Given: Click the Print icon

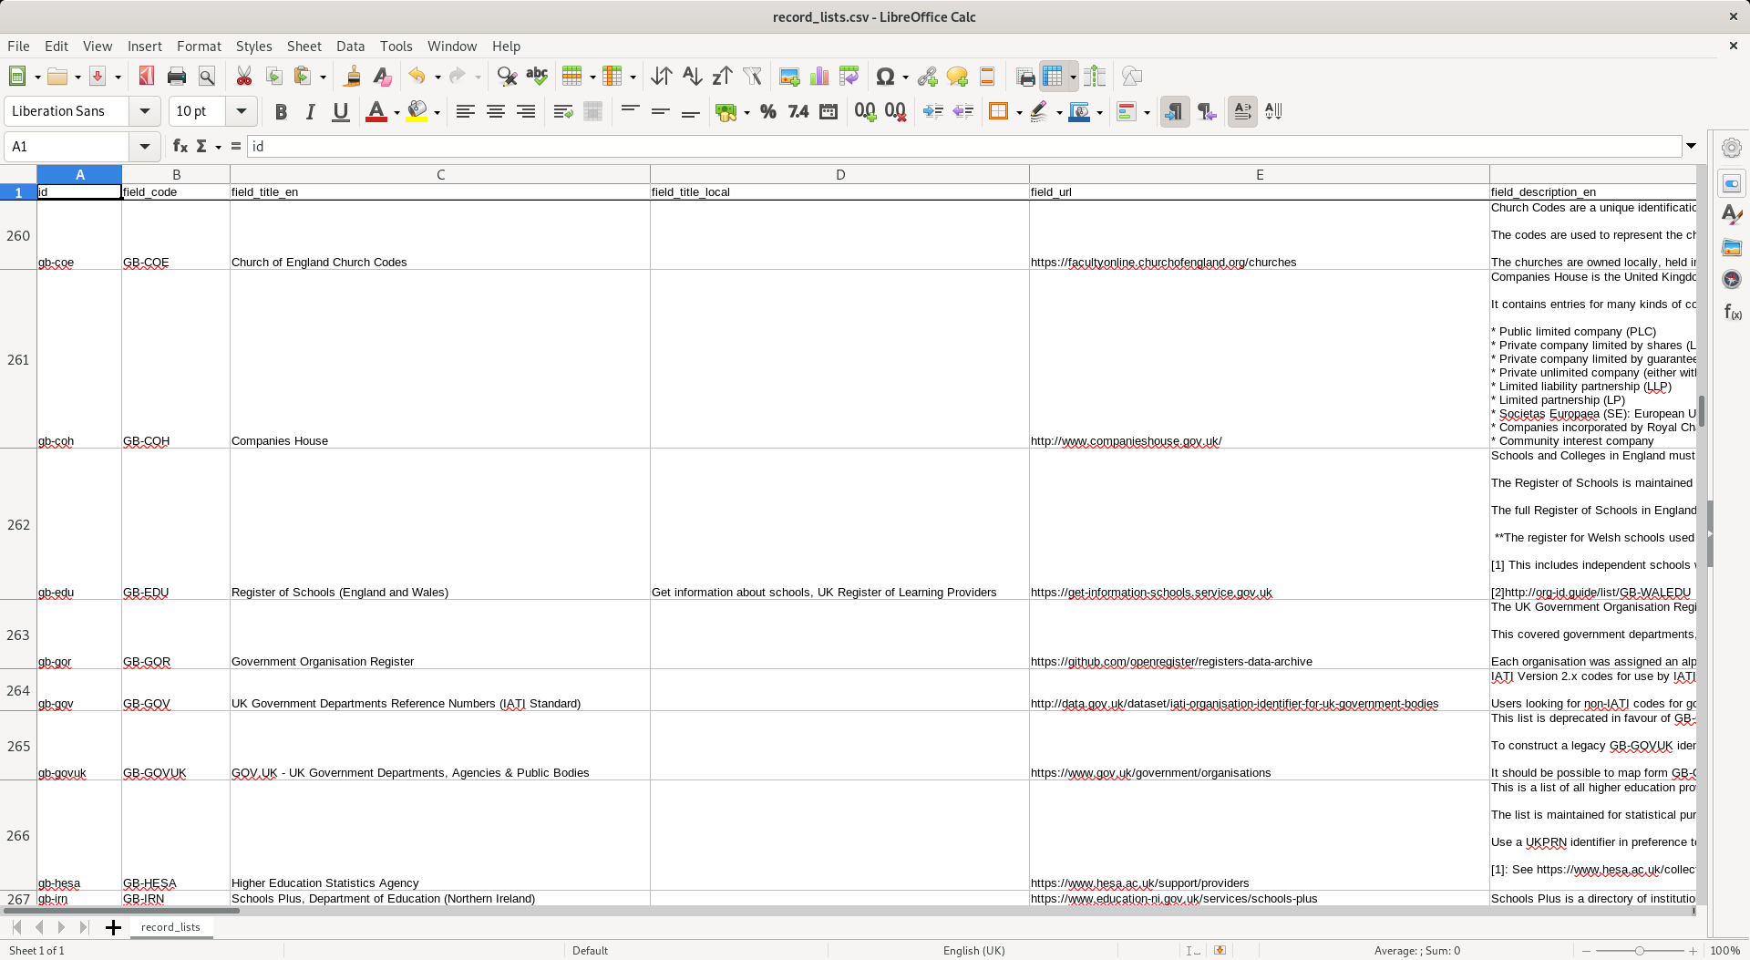Looking at the screenshot, I should (177, 77).
